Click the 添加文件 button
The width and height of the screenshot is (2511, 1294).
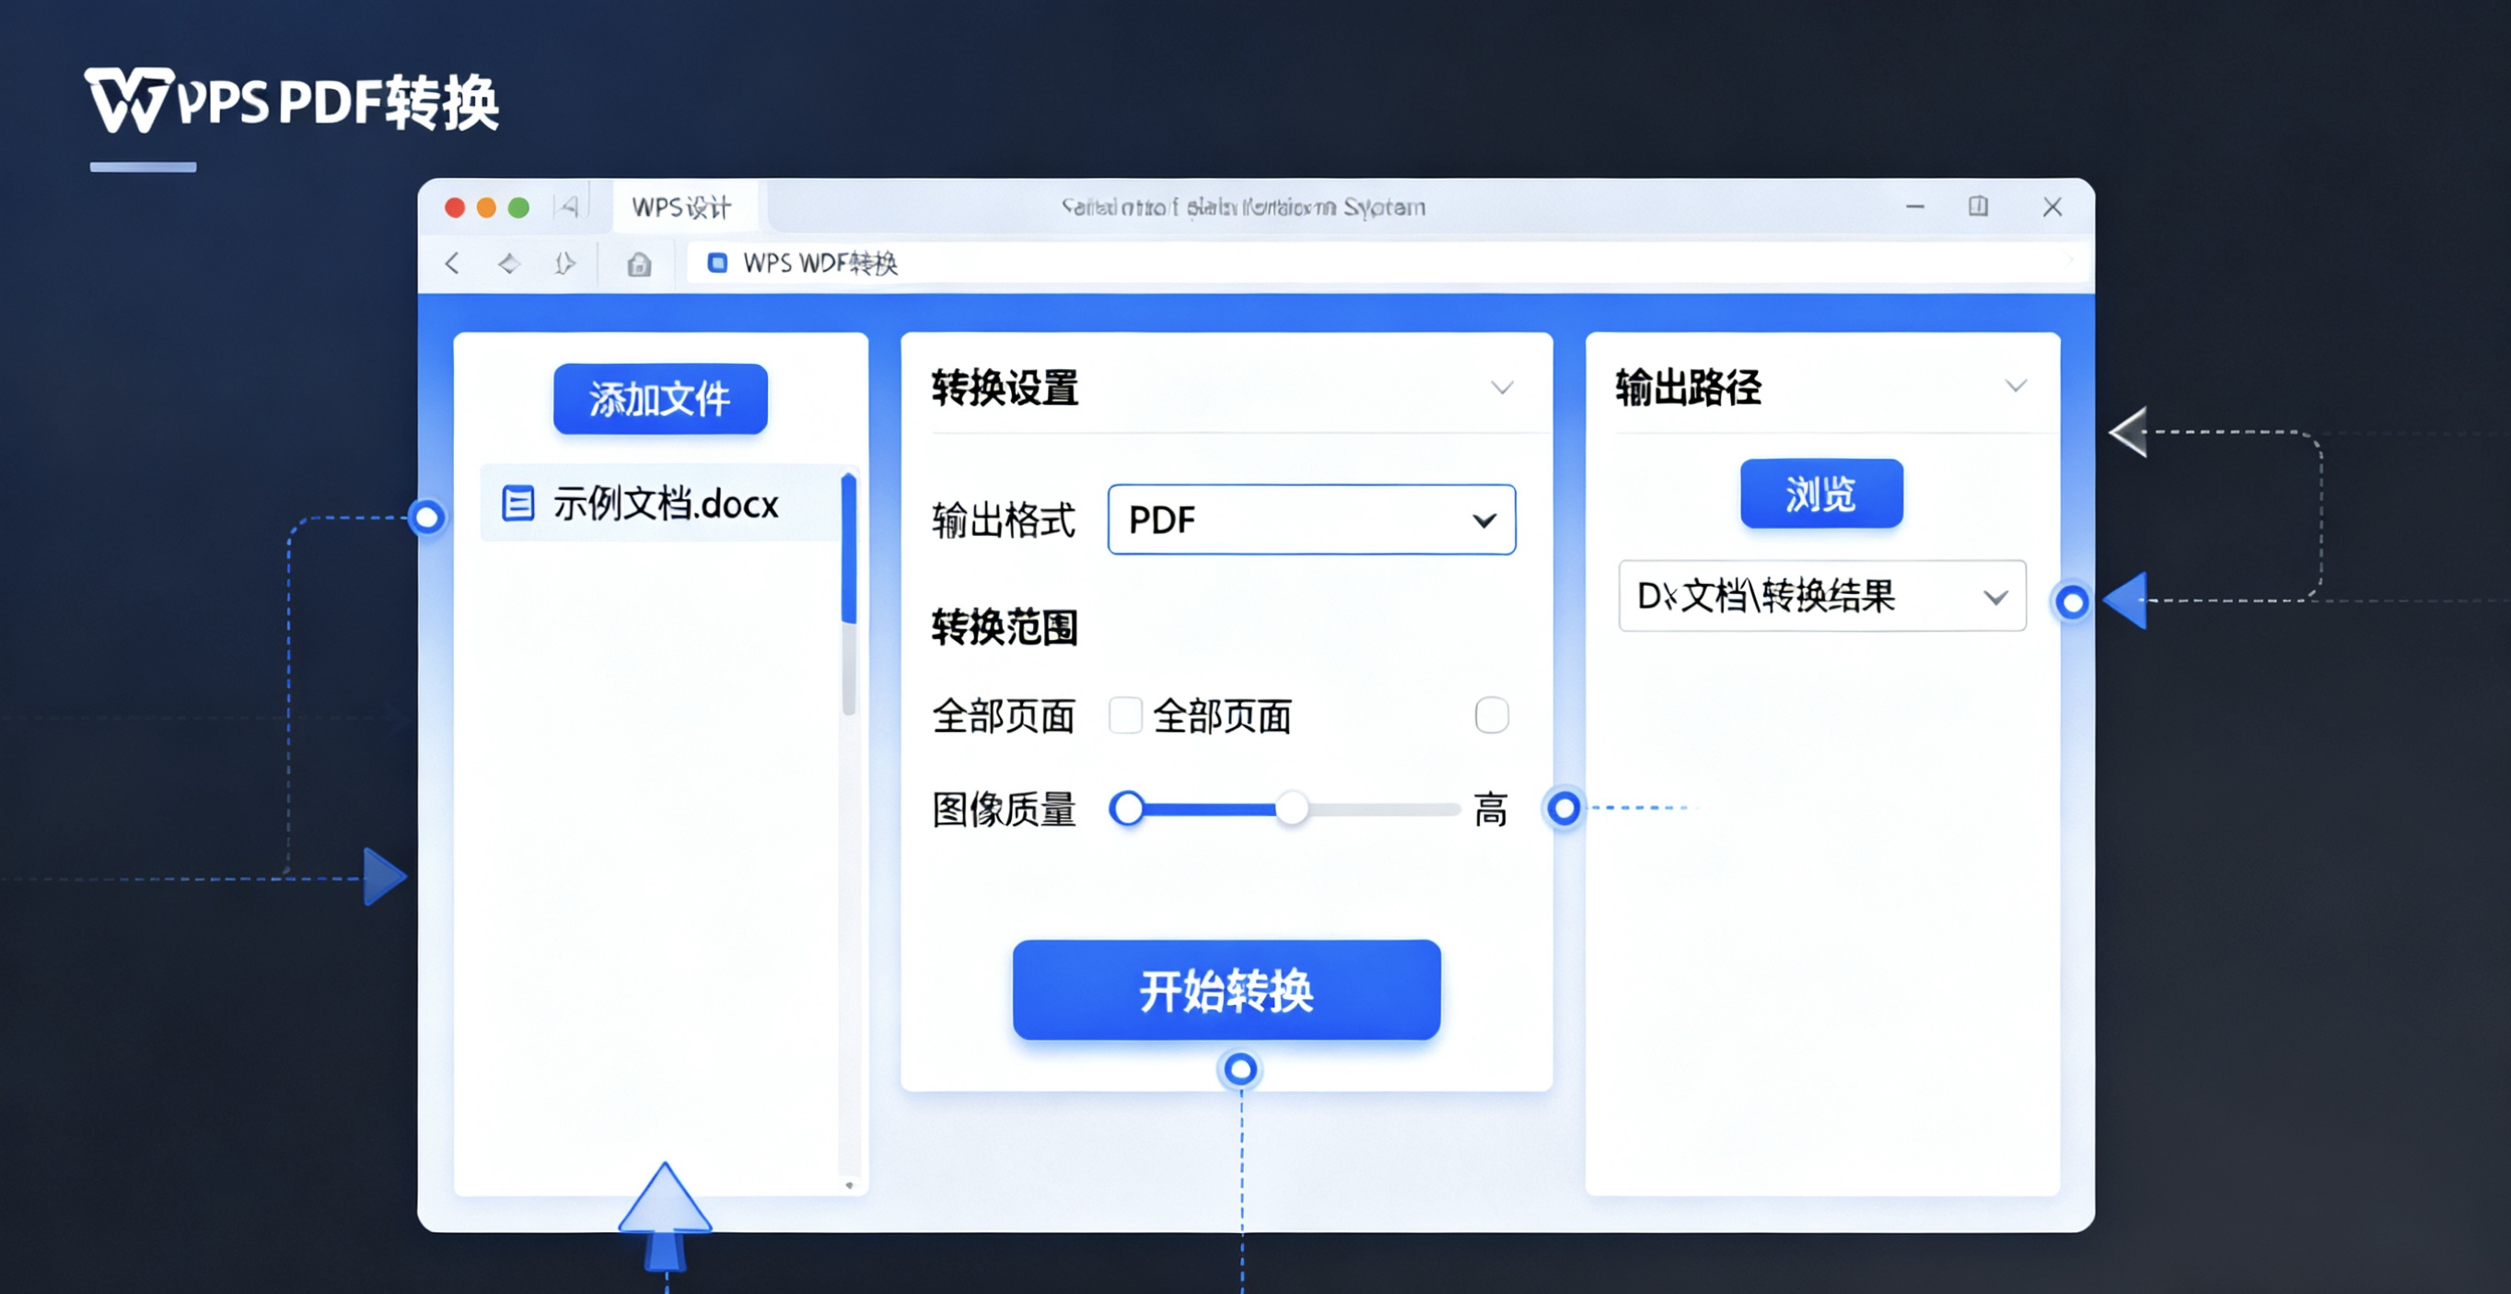coord(660,398)
